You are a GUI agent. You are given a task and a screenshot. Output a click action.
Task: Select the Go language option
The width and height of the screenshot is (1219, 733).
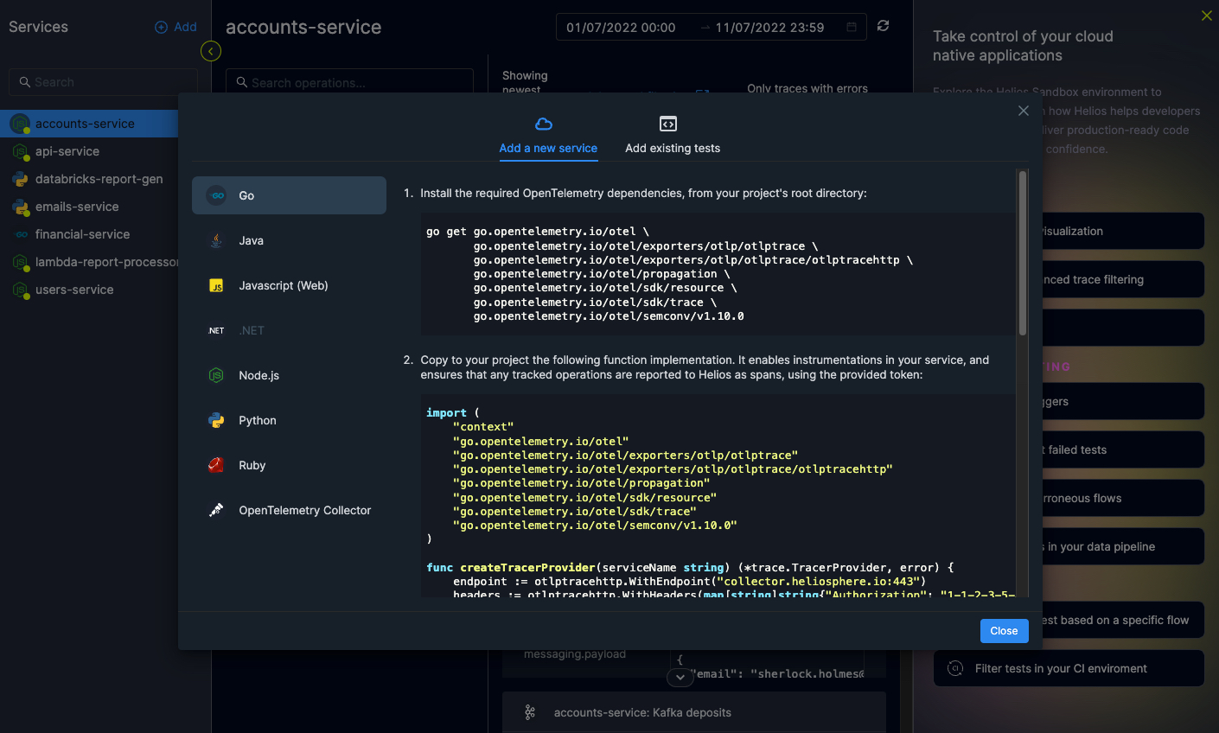coord(289,195)
